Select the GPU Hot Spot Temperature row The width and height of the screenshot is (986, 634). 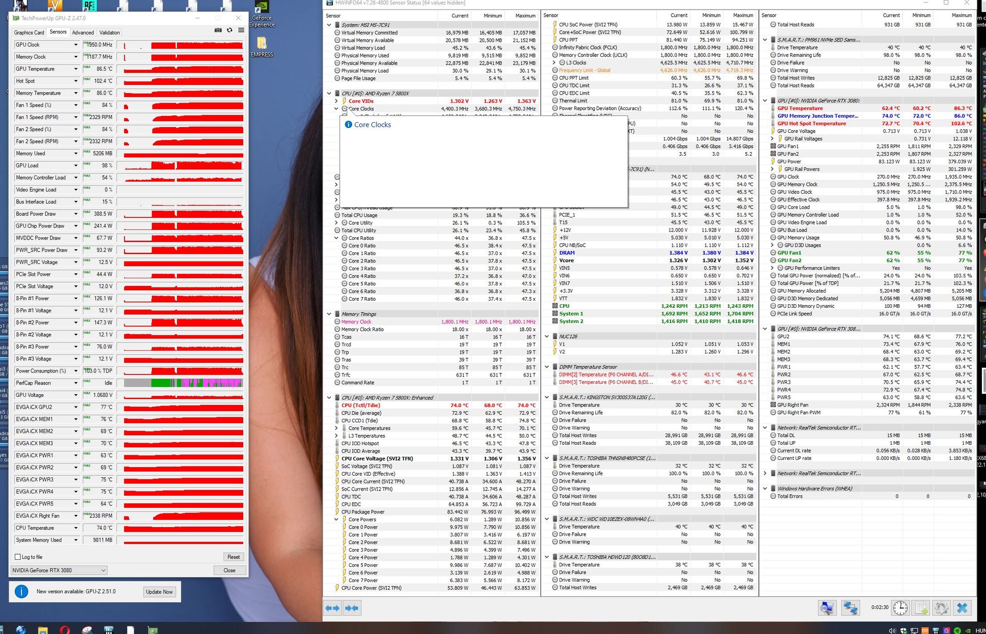[x=868, y=124]
